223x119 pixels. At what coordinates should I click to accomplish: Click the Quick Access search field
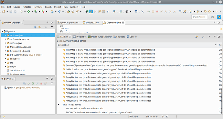(x=199, y=17)
